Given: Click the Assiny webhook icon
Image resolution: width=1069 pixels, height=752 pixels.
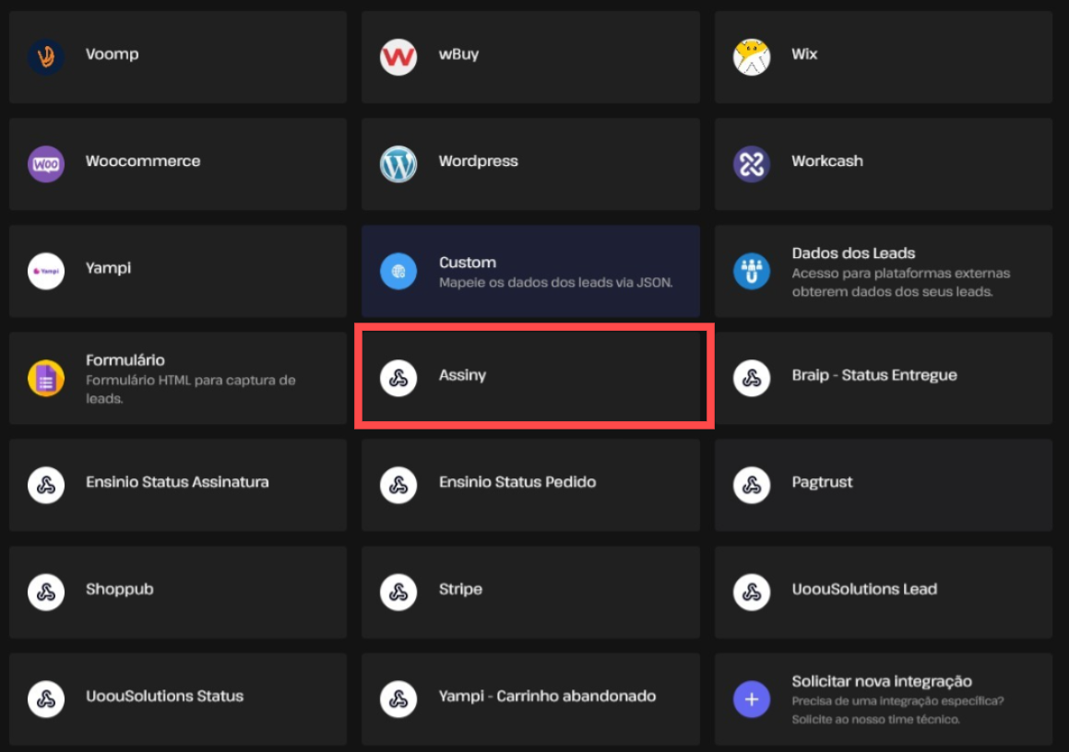Looking at the screenshot, I should [x=398, y=377].
